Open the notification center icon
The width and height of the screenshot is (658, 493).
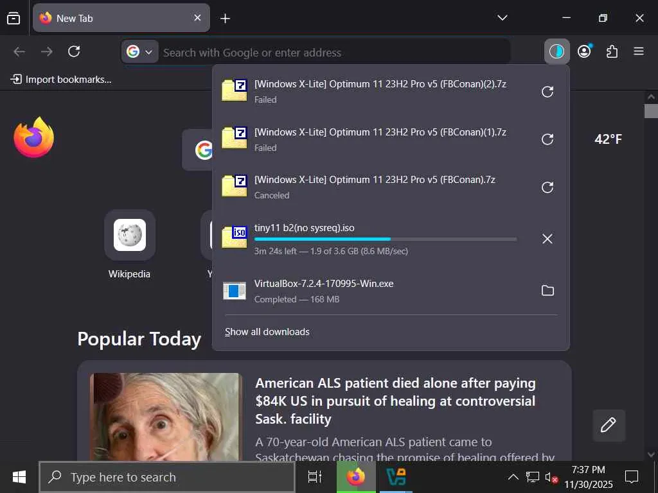(x=632, y=477)
